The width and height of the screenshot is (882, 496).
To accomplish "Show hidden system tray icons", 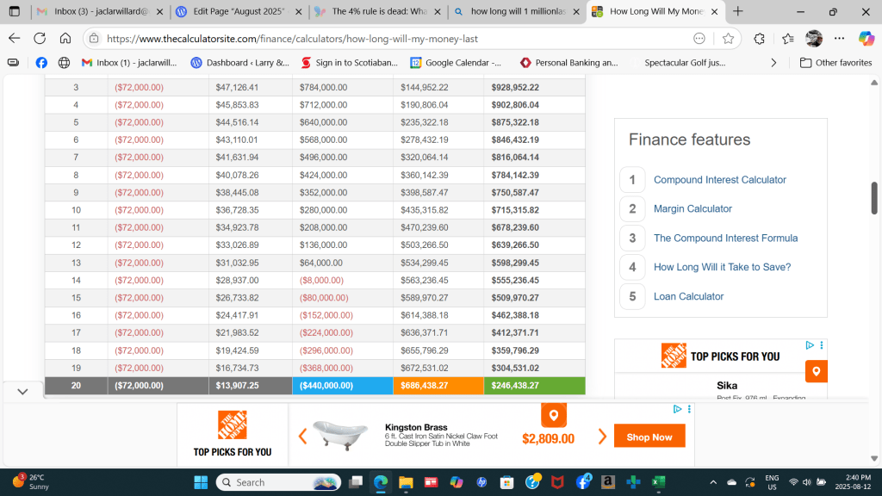I will (712, 482).
